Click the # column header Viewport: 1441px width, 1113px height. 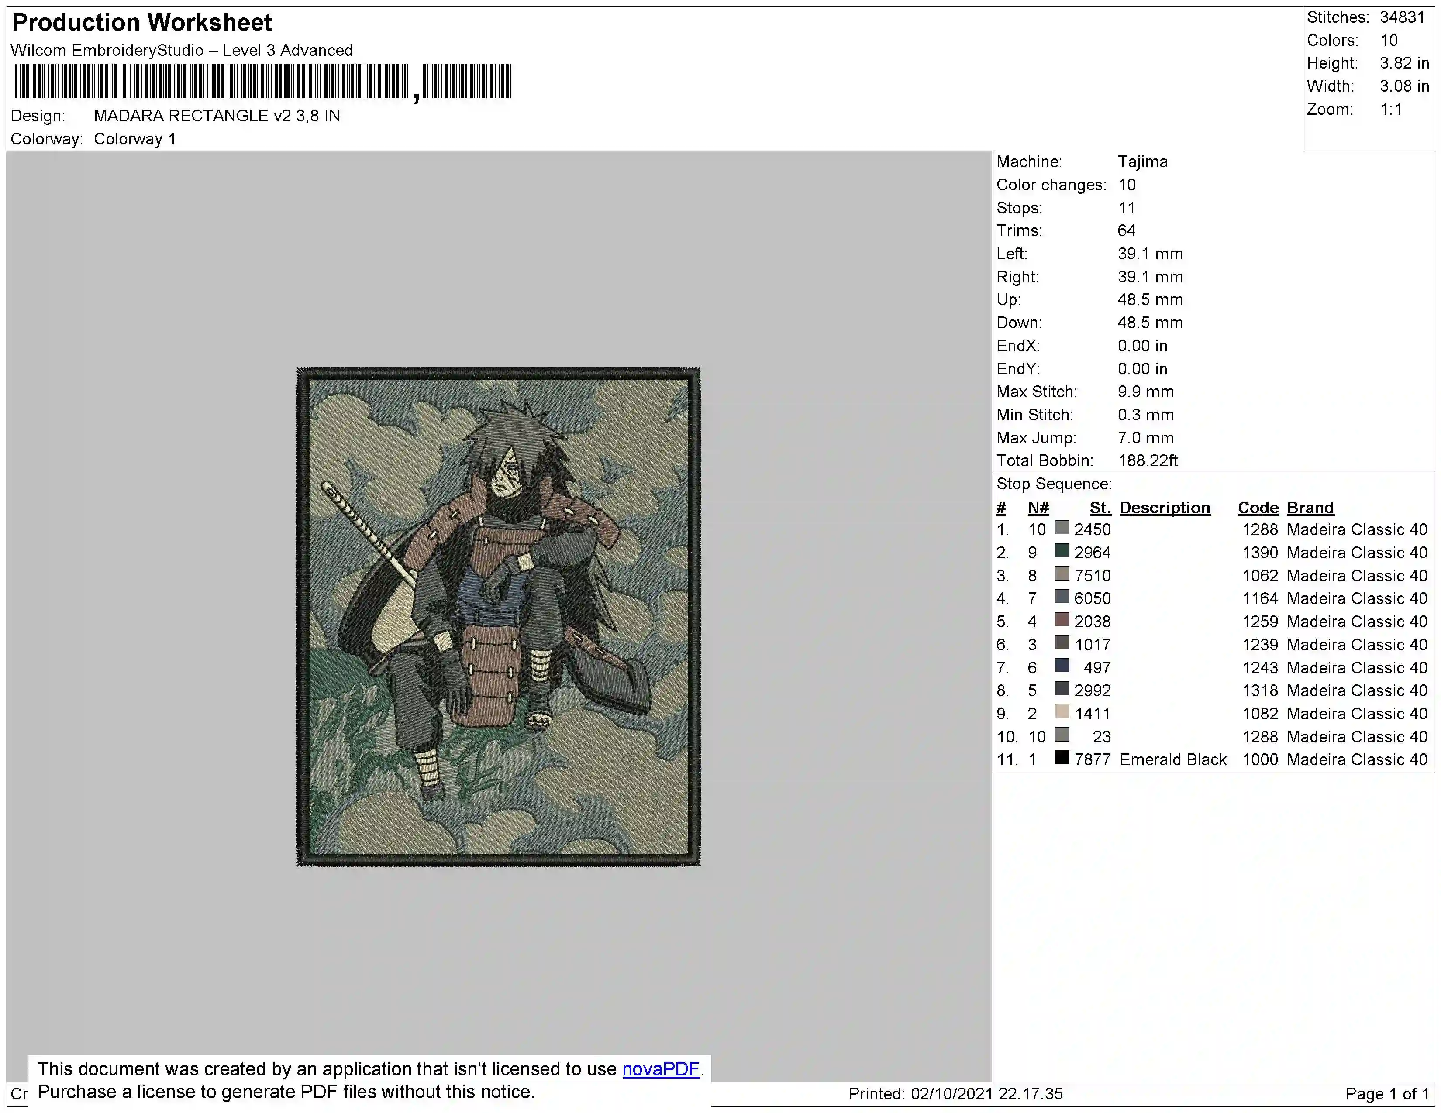pos(1001,508)
